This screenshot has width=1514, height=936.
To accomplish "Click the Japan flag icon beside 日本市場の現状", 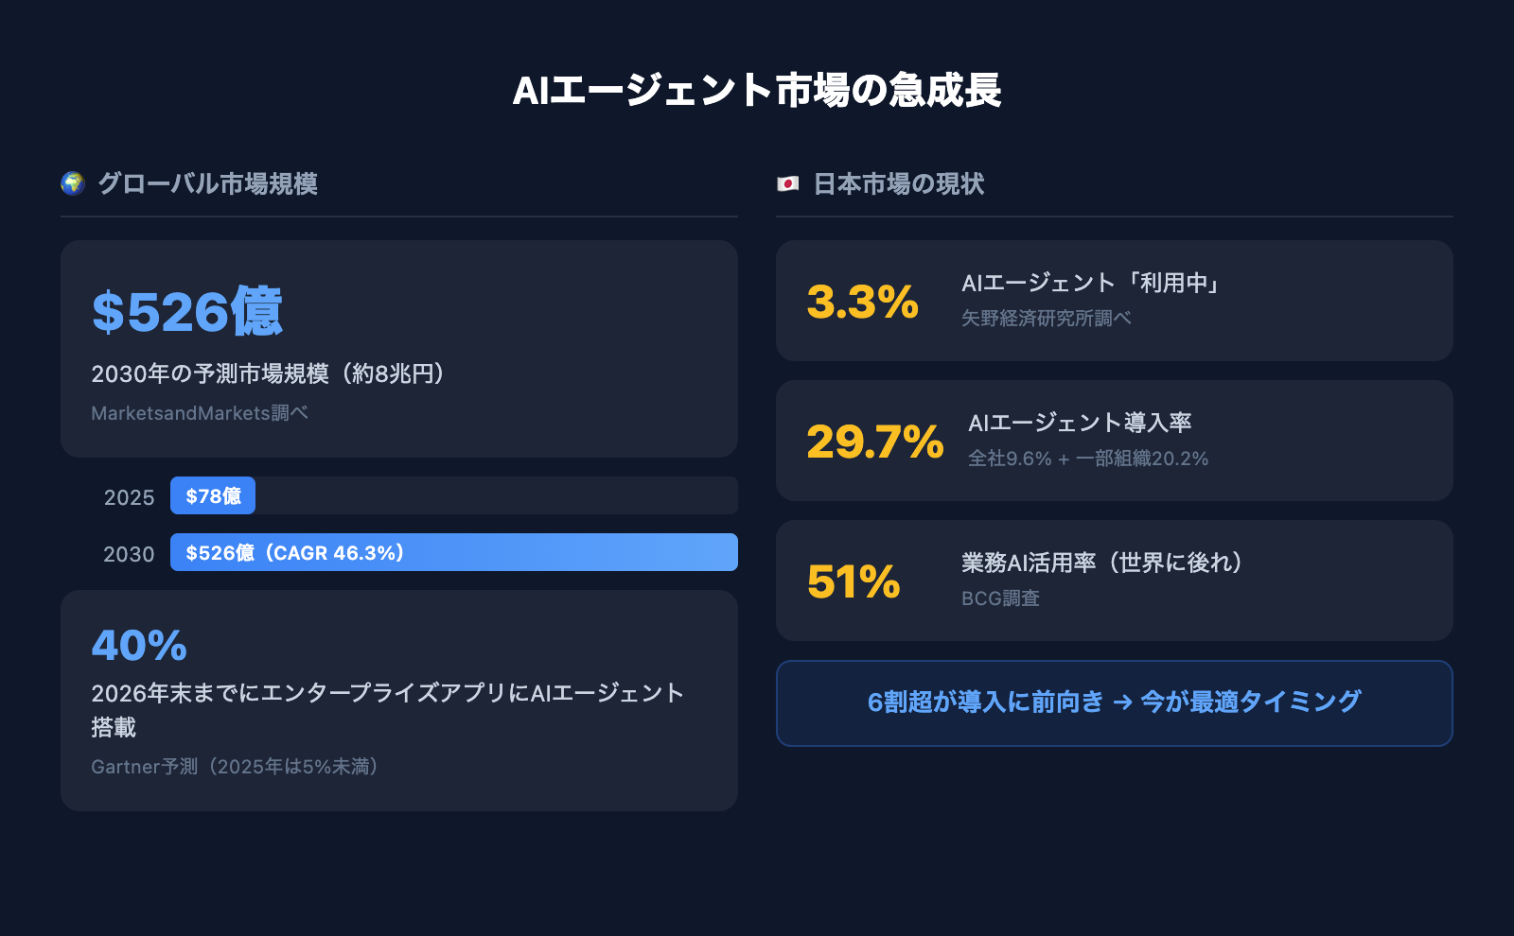I will [787, 183].
